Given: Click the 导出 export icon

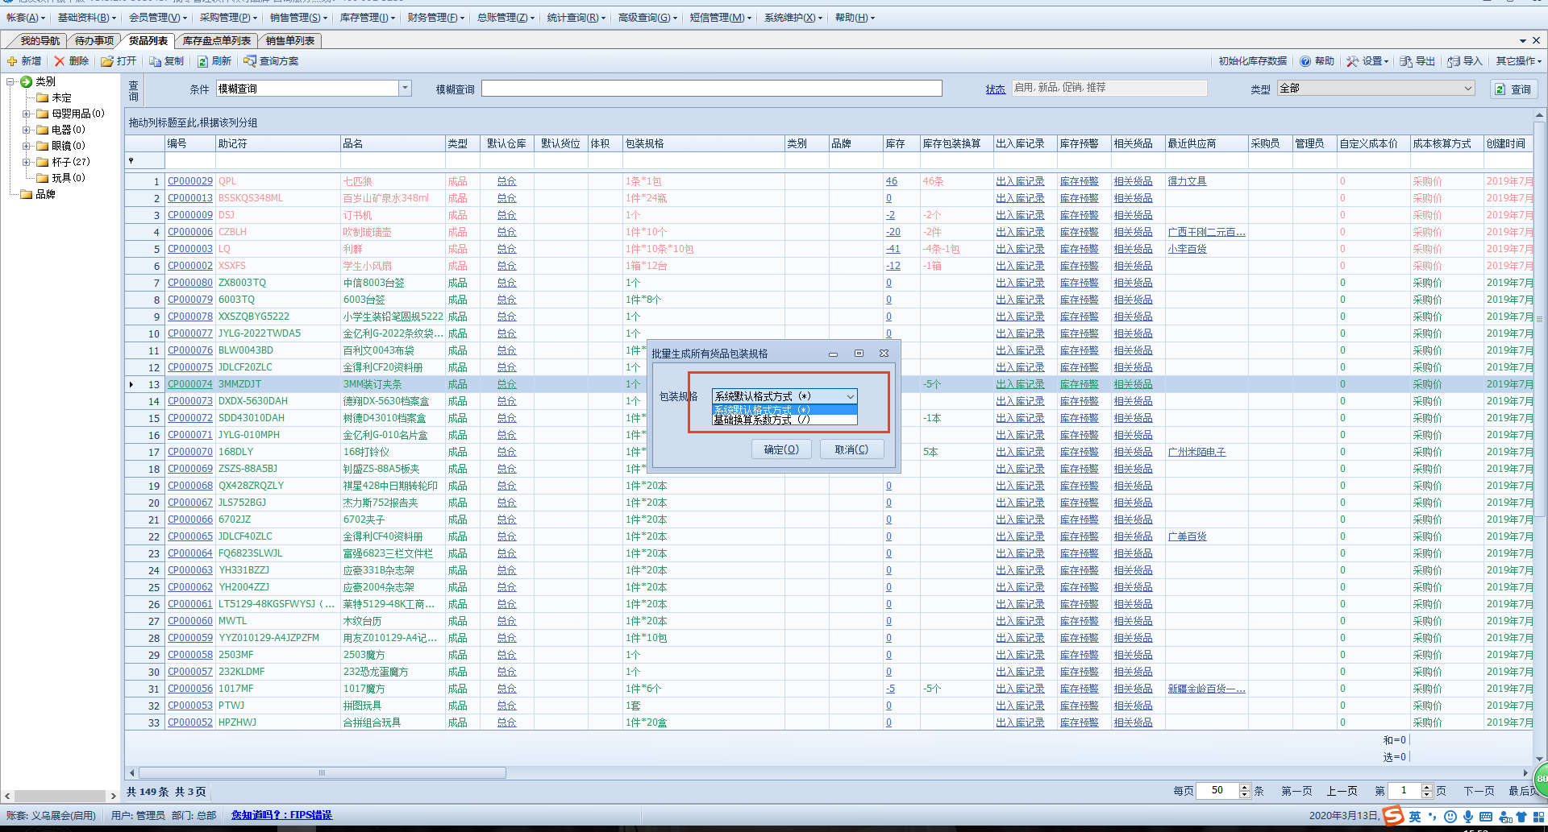Looking at the screenshot, I should [x=1406, y=61].
